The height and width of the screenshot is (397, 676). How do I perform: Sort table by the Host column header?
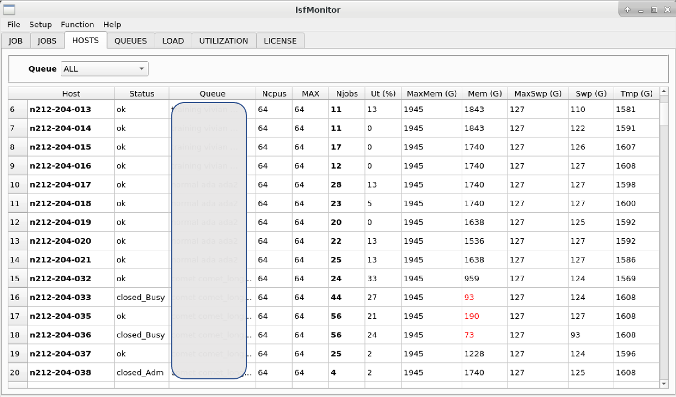pos(71,93)
